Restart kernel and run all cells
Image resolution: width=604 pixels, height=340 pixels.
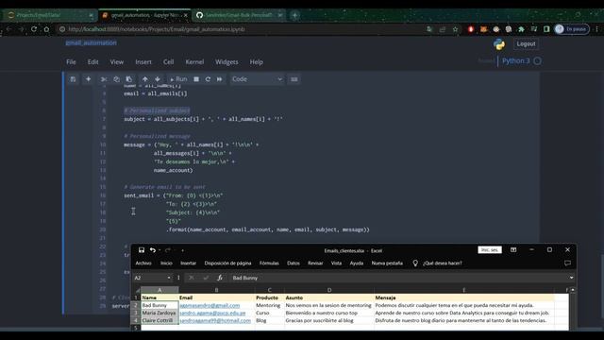pos(220,79)
